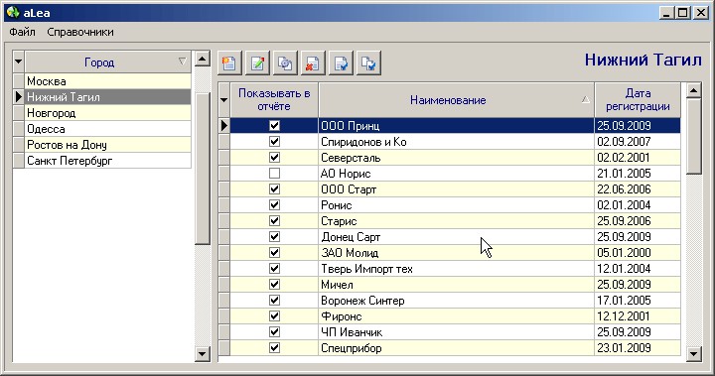
Task: Click the companies grid scroll up arrow
Action: (693, 90)
